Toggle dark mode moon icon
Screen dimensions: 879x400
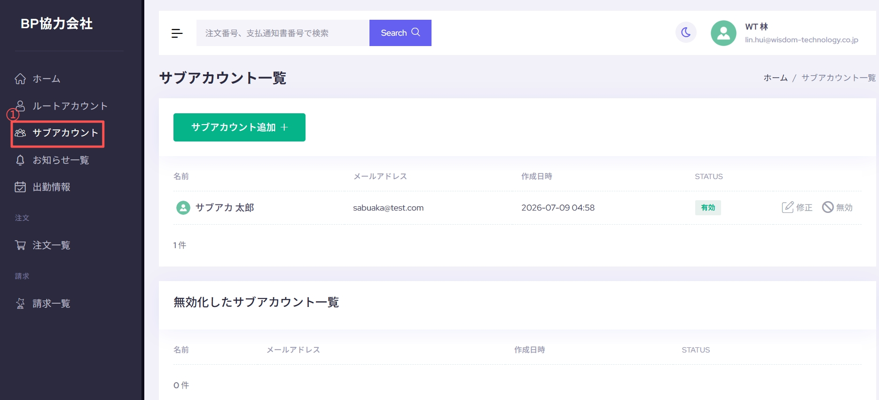tap(686, 32)
